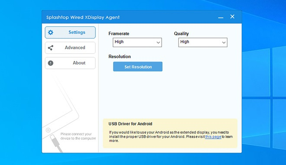The image size is (286, 165).
Task: Switch to the Advanced tab
Action: (x=70, y=48)
